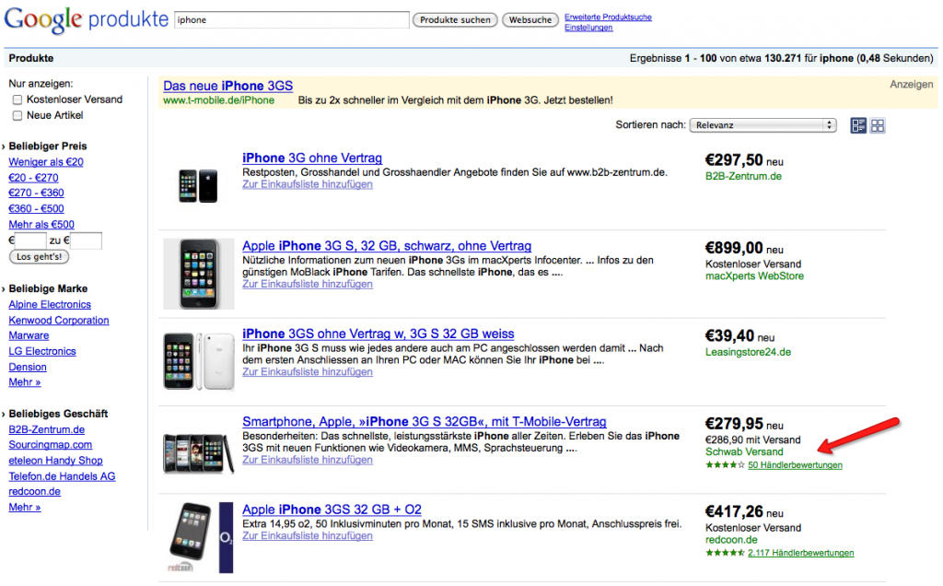The height and width of the screenshot is (586, 943).
Task: Open Einstellungen link
Action: click(588, 28)
